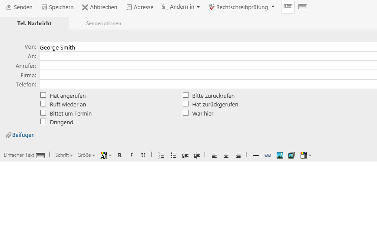
Task: Decrease the text indent
Action: [197, 156]
